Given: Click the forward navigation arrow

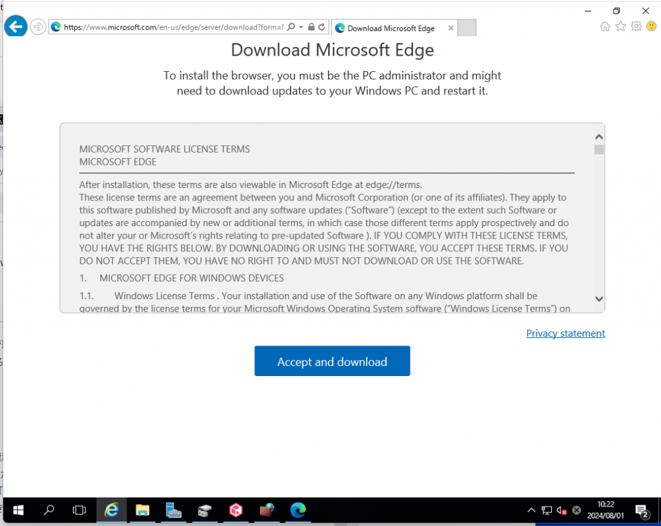Looking at the screenshot, I should [38, 27].
